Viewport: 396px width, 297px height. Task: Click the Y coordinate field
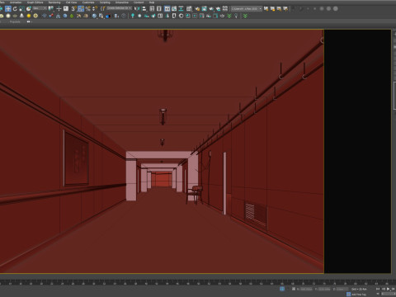tap(324, 289)
